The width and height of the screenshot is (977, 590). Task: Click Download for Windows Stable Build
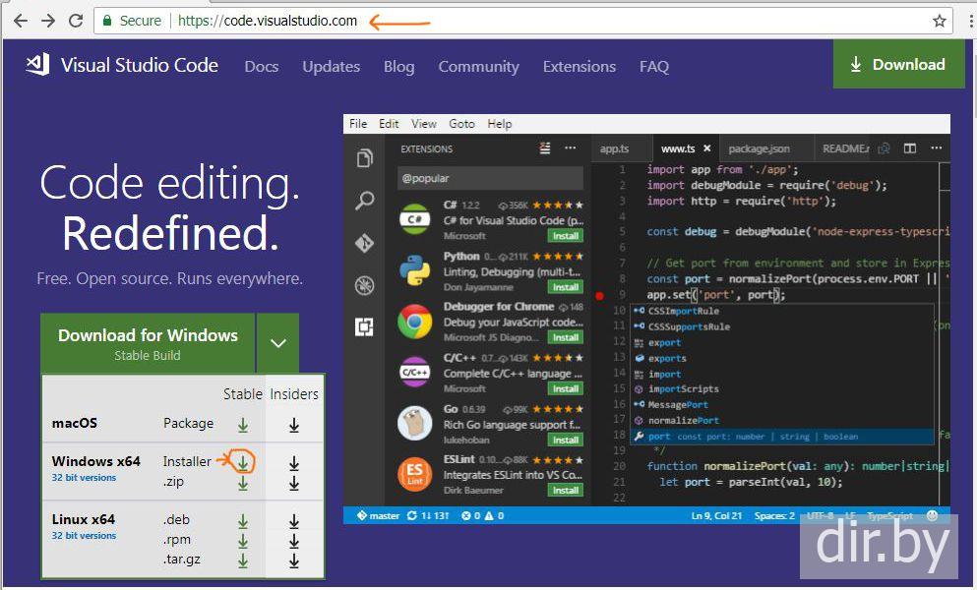click(148, 343)
